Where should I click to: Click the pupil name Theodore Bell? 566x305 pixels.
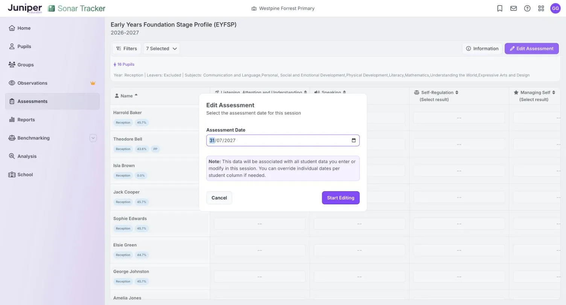pyautogui.click(x=128, y=139)
